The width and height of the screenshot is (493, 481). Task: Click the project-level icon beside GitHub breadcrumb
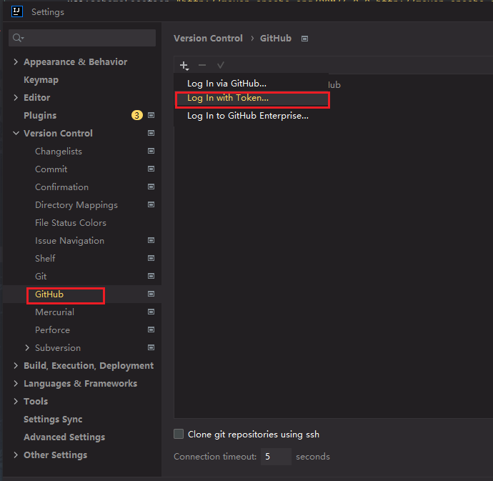pyautogui.click(x=304, y=39)
